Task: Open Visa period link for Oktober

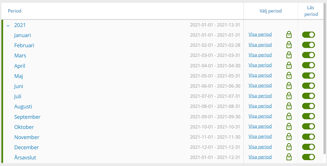Action: 260,126
